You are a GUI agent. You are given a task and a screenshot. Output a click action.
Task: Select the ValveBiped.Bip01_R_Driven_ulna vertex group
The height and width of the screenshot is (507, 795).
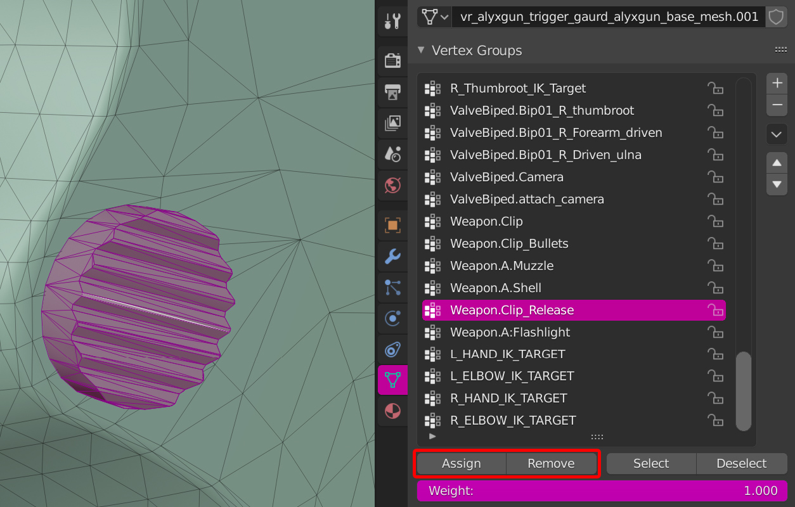point(574,155)
